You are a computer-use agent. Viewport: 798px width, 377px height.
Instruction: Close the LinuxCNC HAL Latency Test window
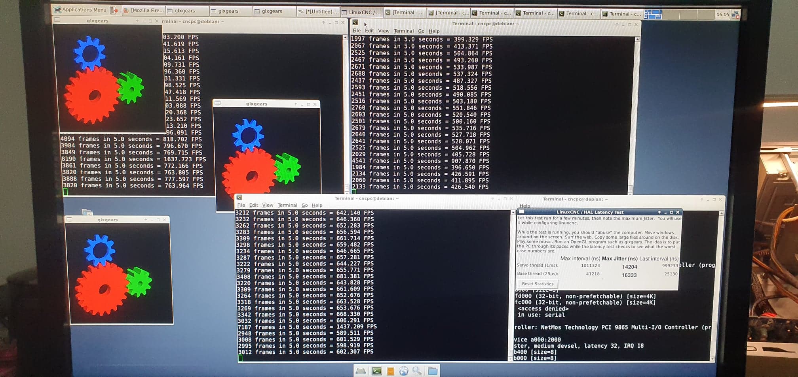click(678, 212)
